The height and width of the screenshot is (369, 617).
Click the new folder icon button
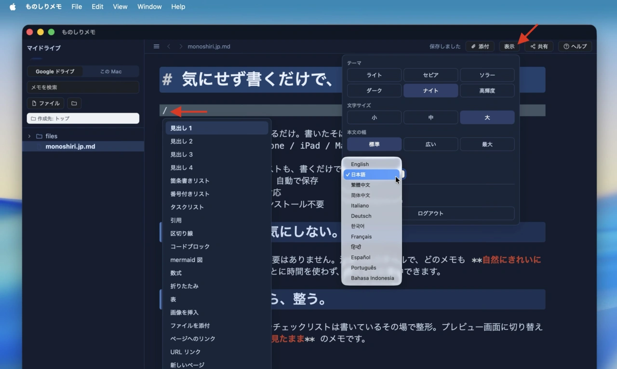tap(74, 103)
